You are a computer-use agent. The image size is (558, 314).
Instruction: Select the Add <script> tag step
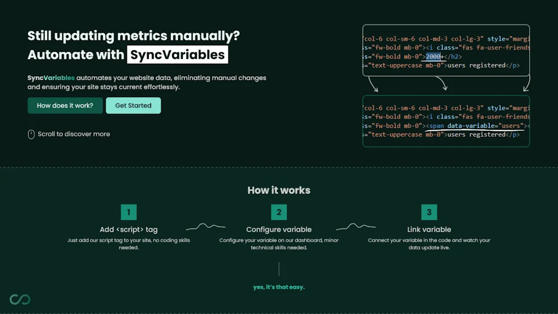click(129, 230)
